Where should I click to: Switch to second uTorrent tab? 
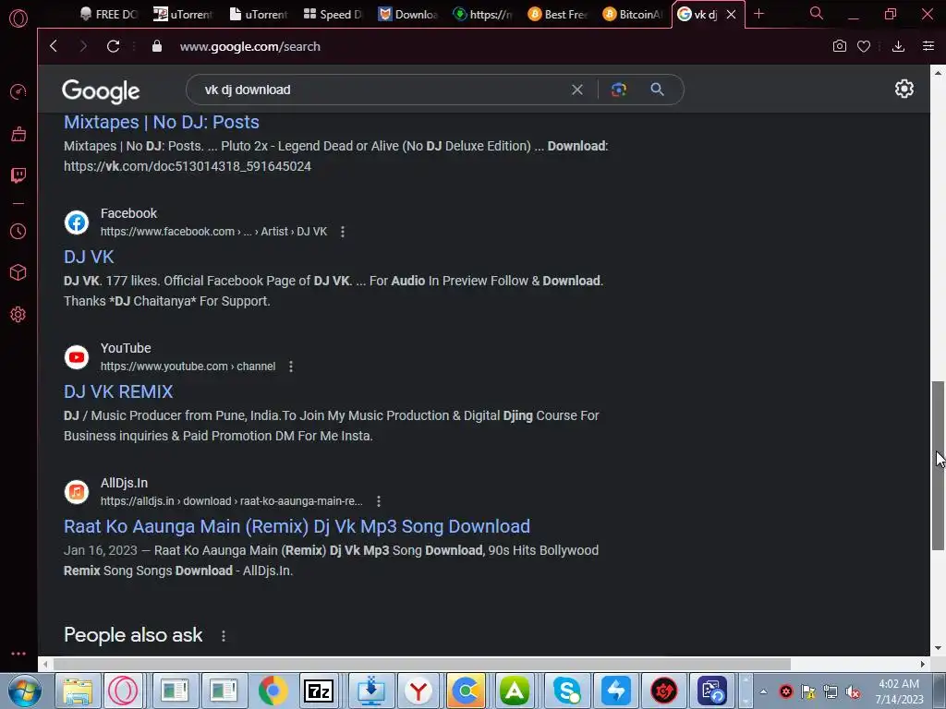(259, 14)
